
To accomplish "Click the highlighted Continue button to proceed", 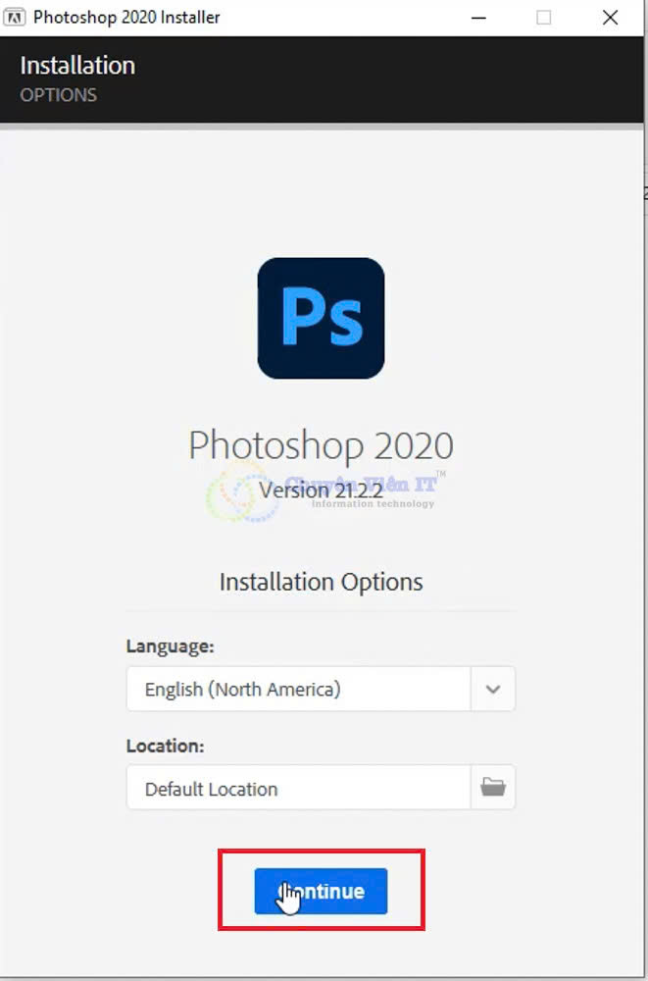I will click(321, 890).
